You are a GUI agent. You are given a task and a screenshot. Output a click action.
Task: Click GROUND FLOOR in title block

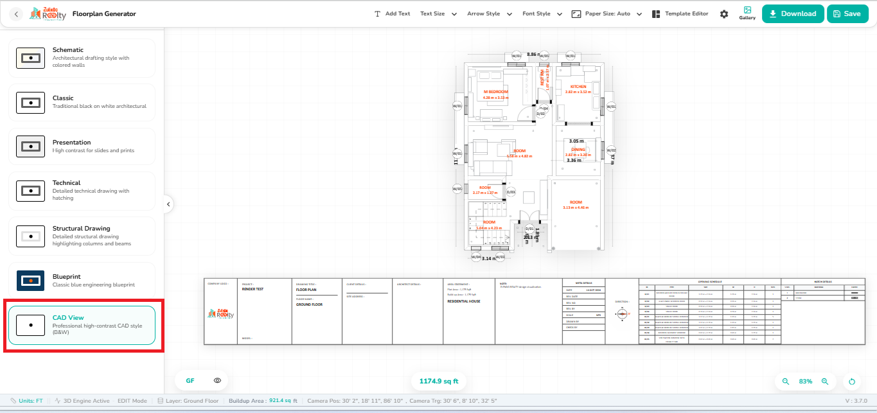pos(309,304)
